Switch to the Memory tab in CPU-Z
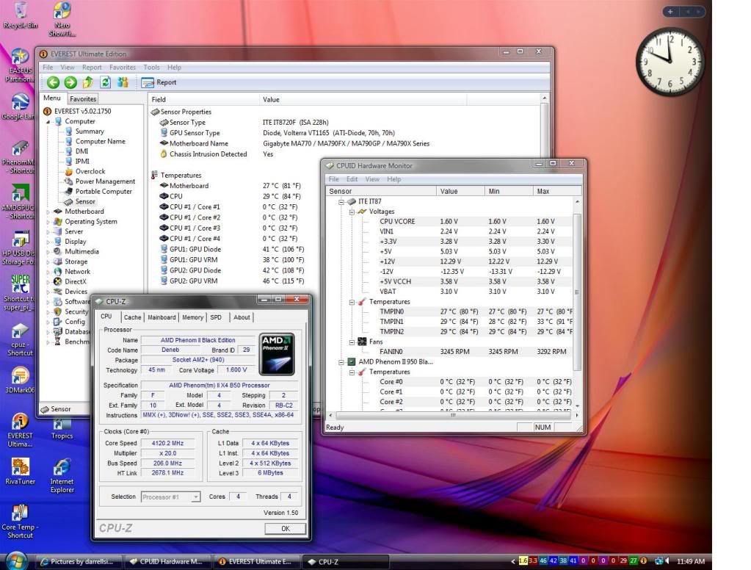Viewport: 751px width, 570px height. [x=192, y=317]
